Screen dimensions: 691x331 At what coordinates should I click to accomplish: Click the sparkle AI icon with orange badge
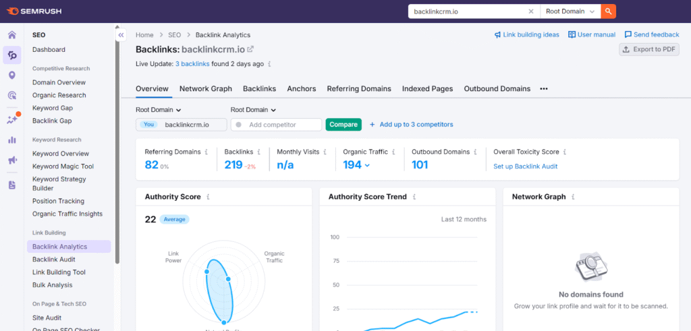click(11, 119)
